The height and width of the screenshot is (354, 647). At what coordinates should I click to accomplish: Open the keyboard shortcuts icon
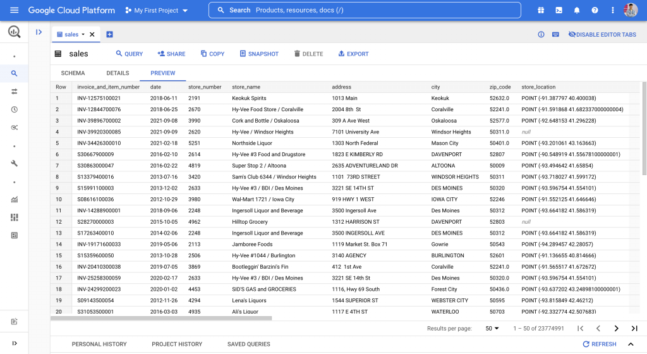click(x=555, y=35)
